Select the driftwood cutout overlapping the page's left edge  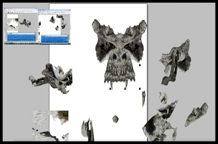point(51,78)
